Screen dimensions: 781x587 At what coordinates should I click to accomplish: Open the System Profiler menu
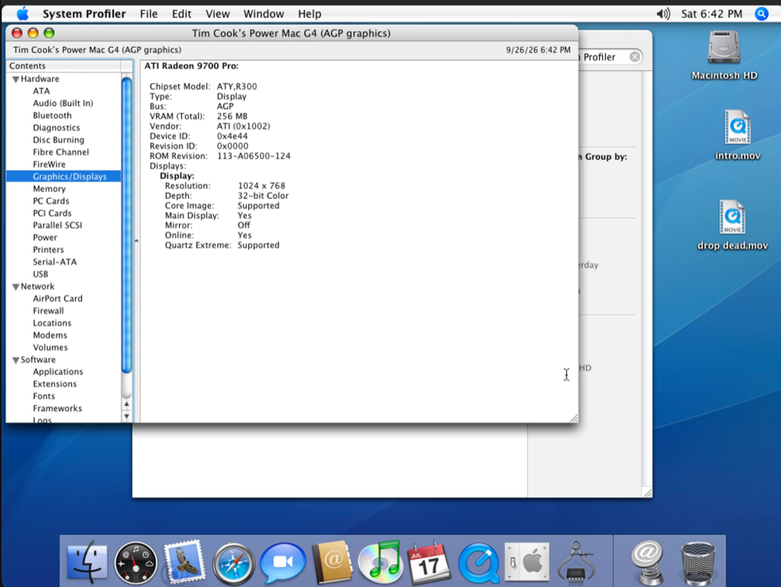click(x=84, y=14)
